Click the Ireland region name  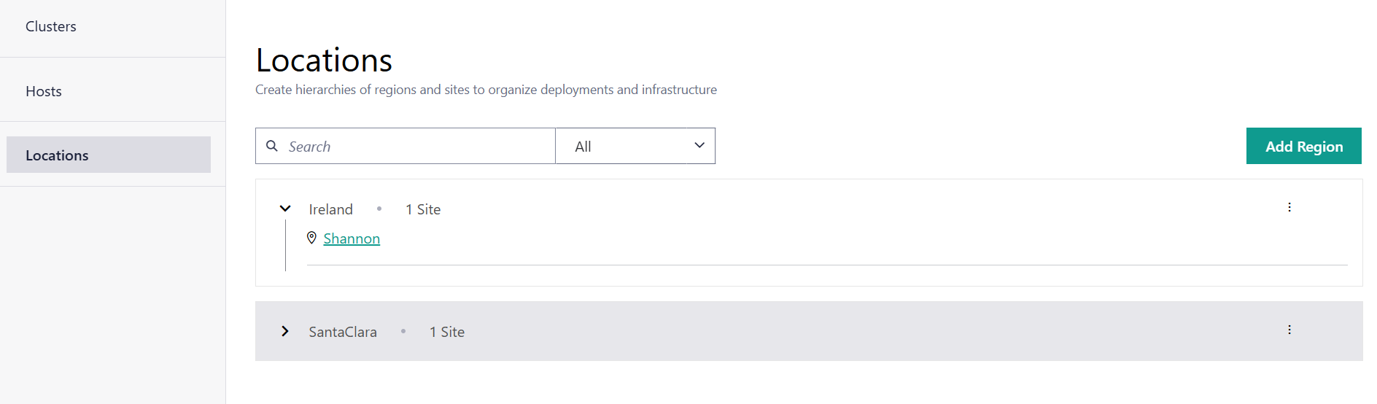(330, 210)
